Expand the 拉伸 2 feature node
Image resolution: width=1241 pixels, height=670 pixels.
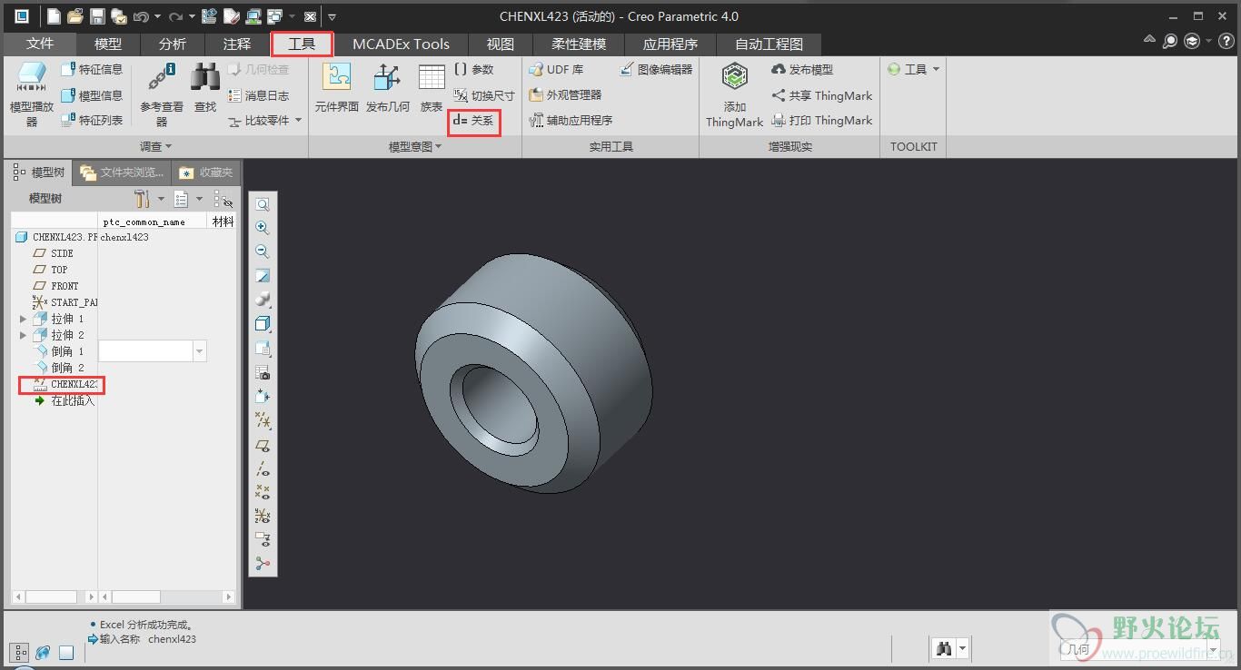23,335
